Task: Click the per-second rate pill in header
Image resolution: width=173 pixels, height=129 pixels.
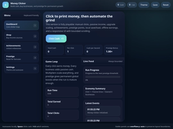Action: 132,5
